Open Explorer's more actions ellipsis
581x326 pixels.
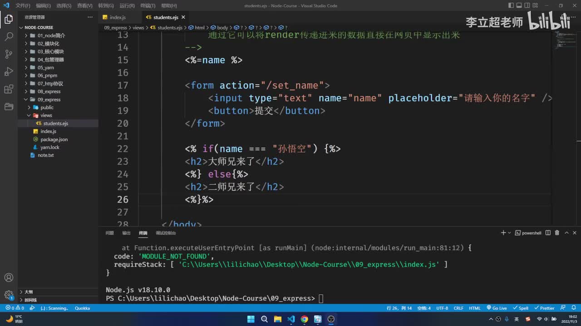(90, 17)
